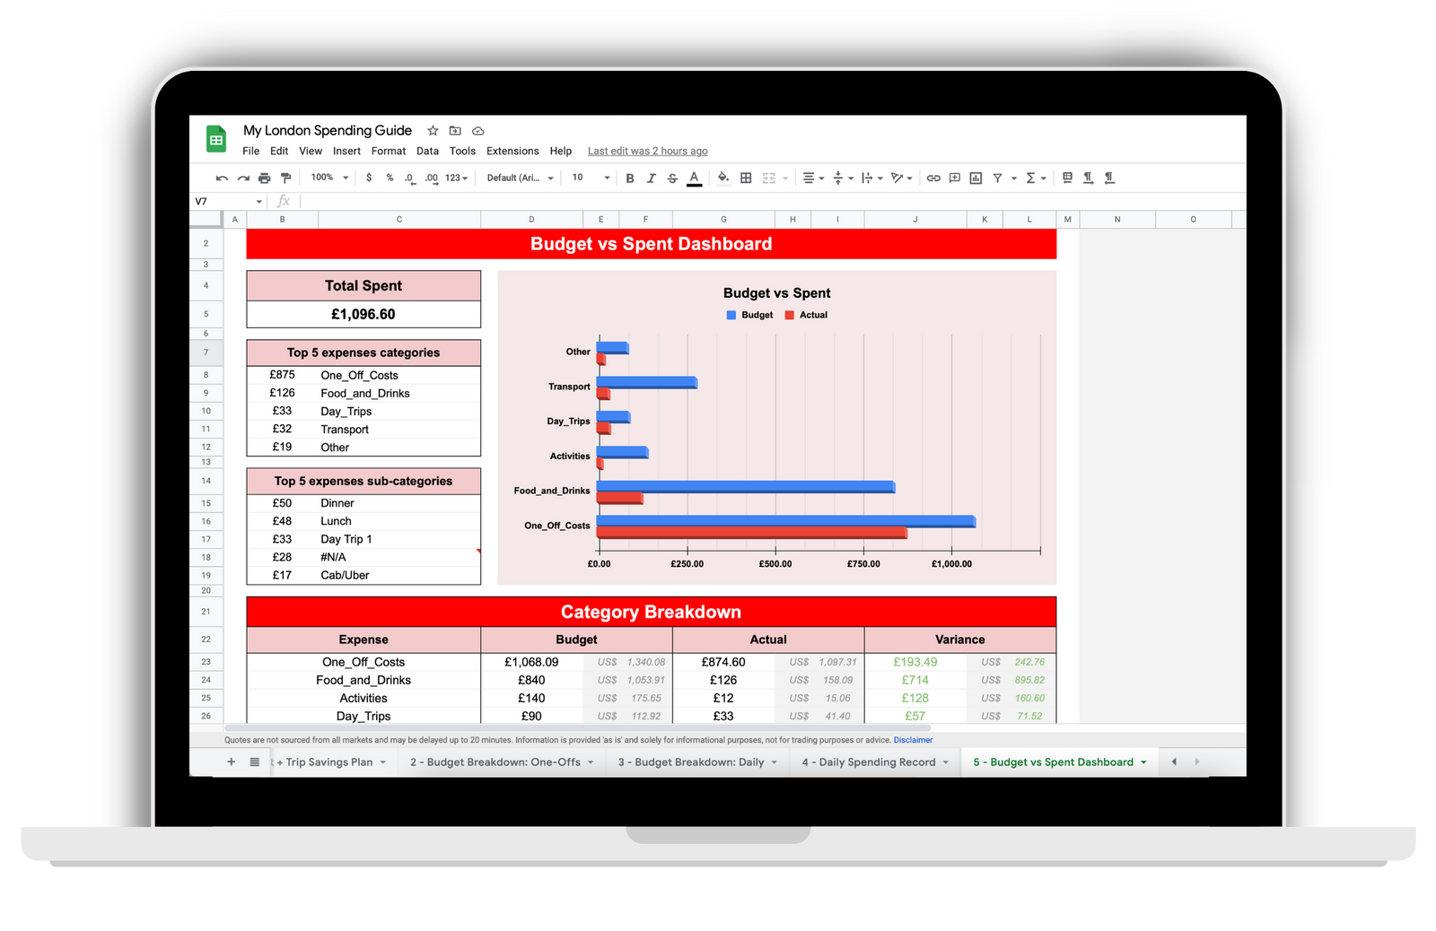Open the fill color picker
Image resolution: width=1436 pixels, height=931 pixels.
[x=722, y=178]
